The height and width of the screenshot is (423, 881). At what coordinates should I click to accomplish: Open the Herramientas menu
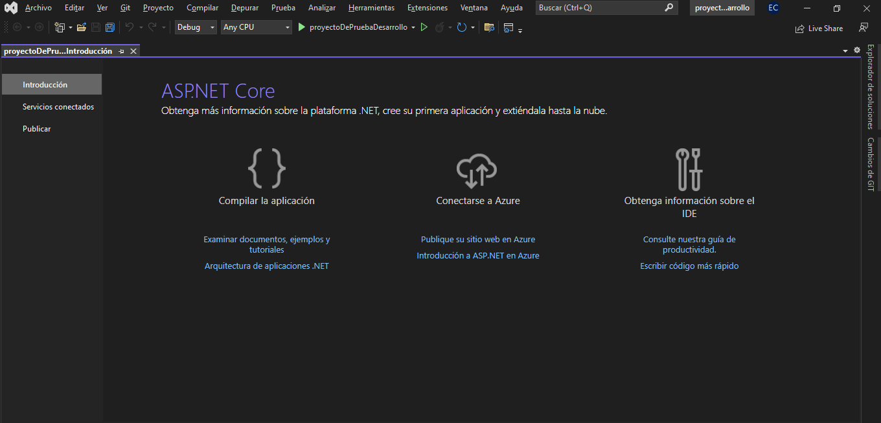[371, 8]
